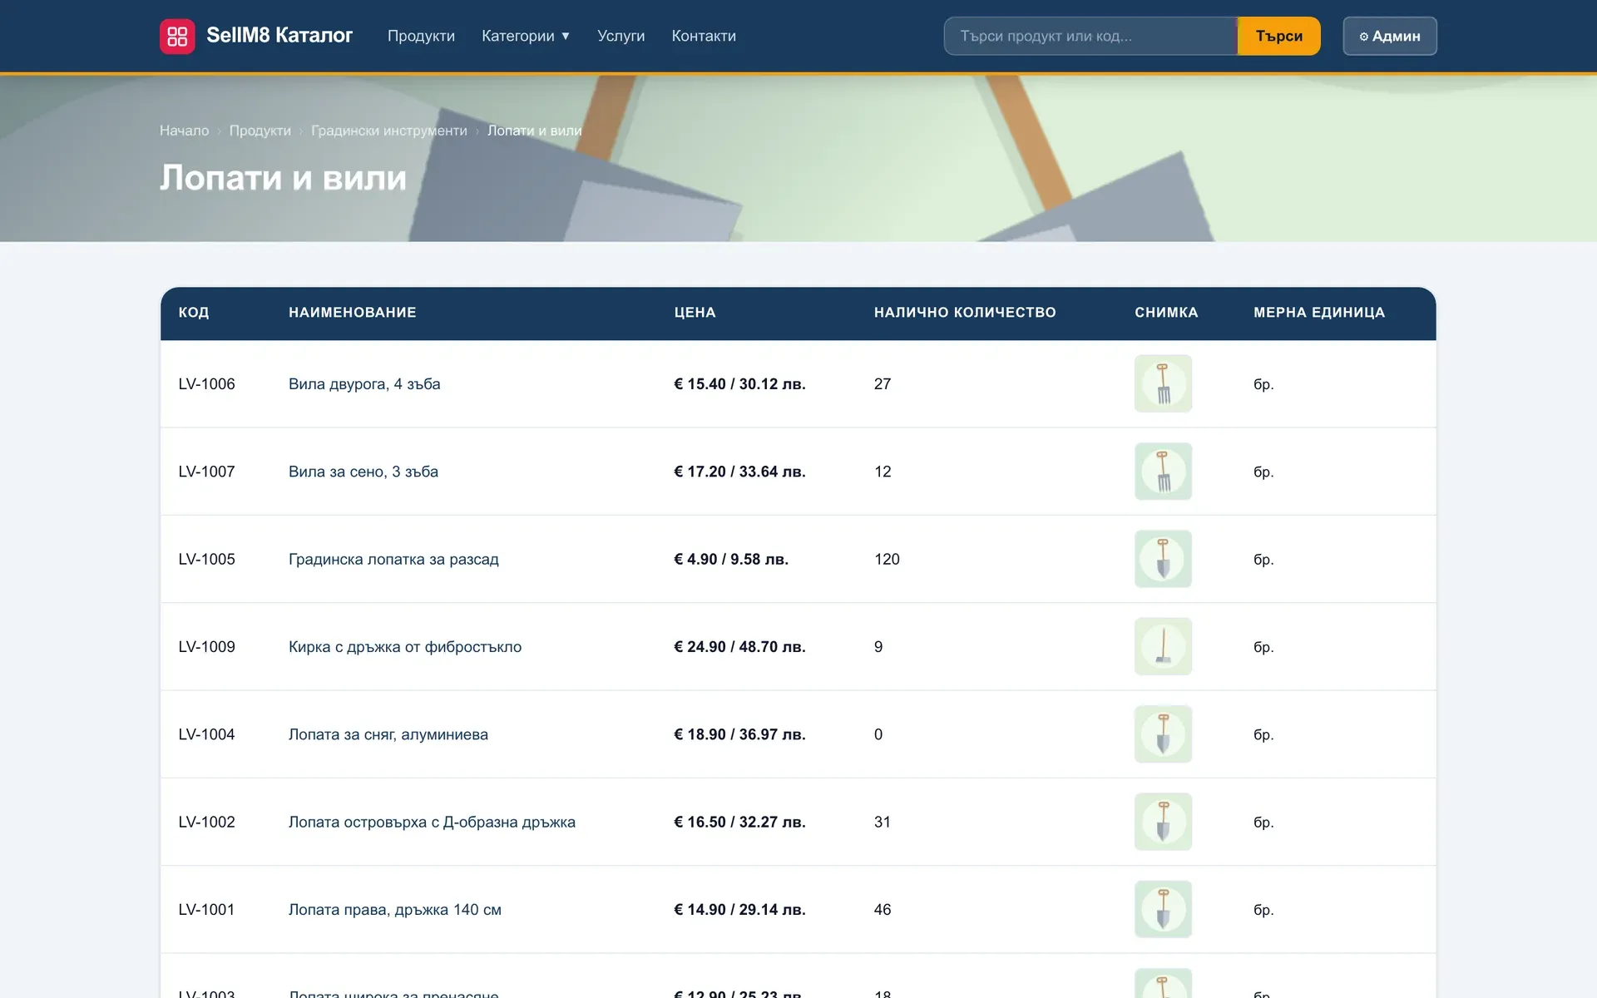Open thumbnail for Лопата за сняг, алуминиева
Screen dimensions: 1597x998
[x=1163, y=734]
